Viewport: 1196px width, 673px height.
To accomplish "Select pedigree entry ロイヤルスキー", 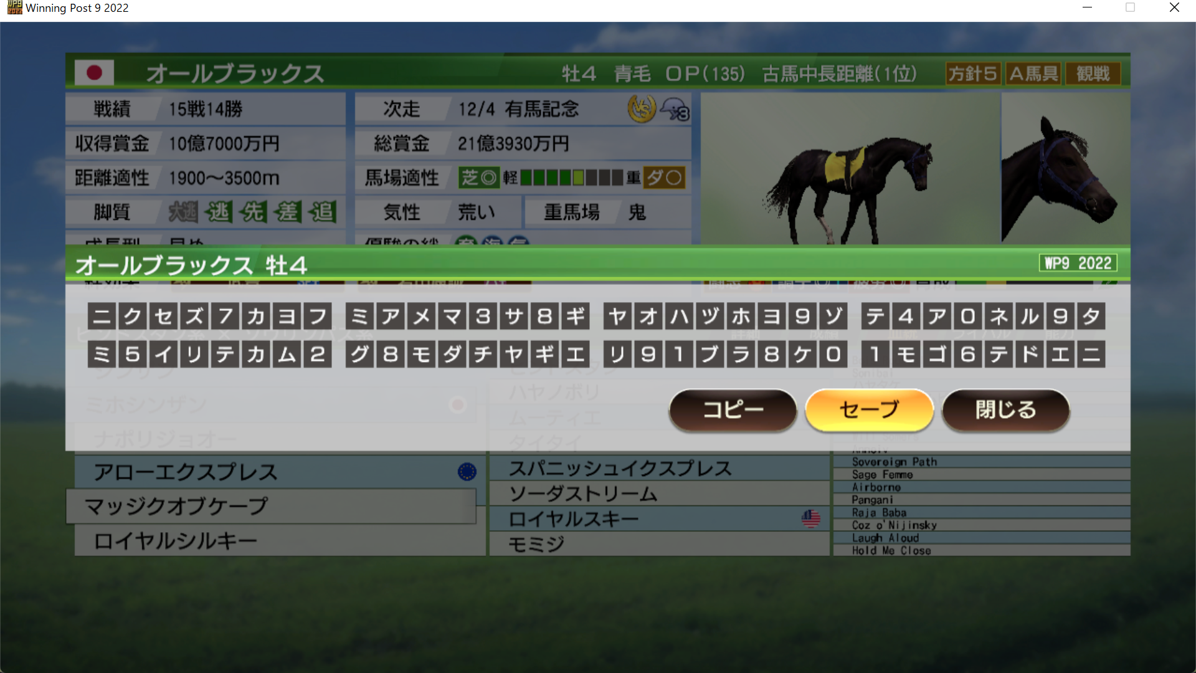I will [660, 518].
